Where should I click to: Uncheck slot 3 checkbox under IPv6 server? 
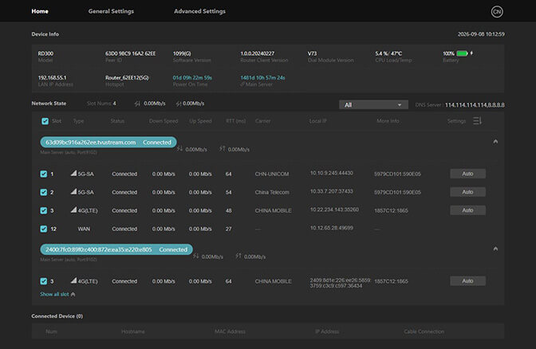pos(43,281)
